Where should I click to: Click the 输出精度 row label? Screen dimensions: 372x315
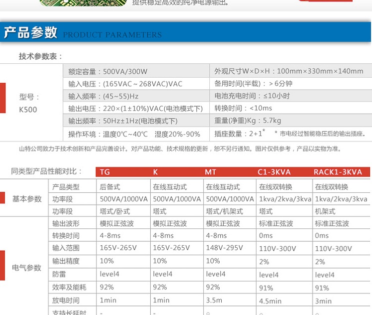click(x=66, y=261)
